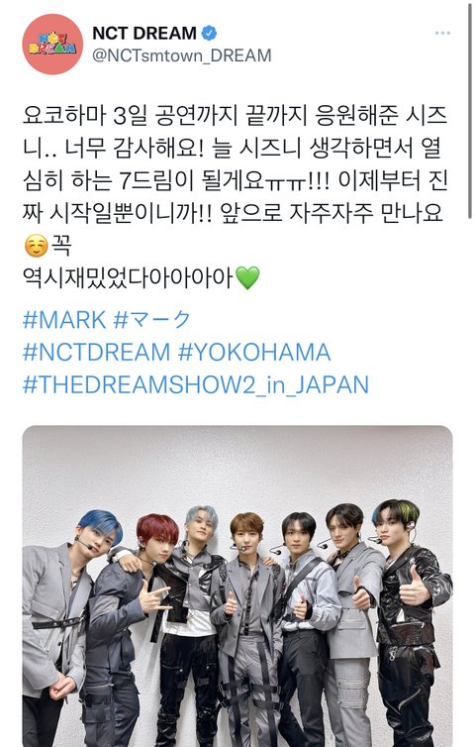Click the green heart emoji in tweet
Viewport: 475px width, 747px height.
point(248,277)
